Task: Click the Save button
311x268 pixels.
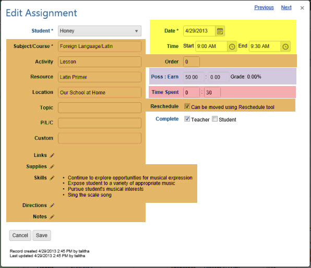Action: [x=42, y=235]
